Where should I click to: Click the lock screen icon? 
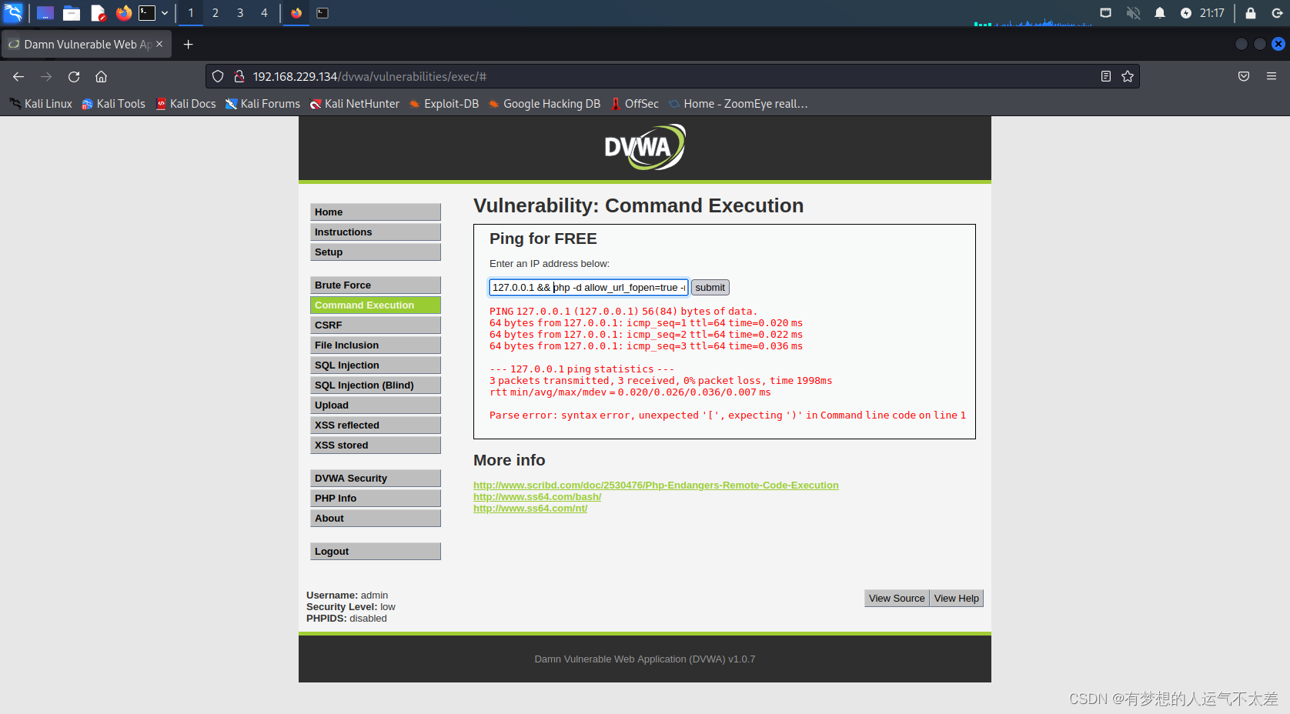tap(1251, 13)
